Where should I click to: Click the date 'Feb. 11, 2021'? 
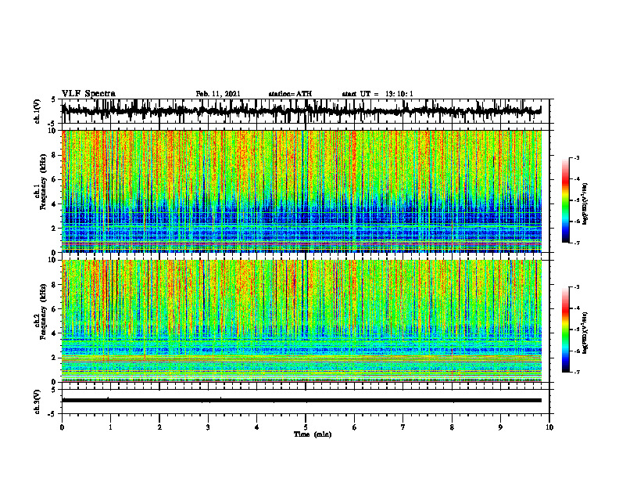[218, 94]
